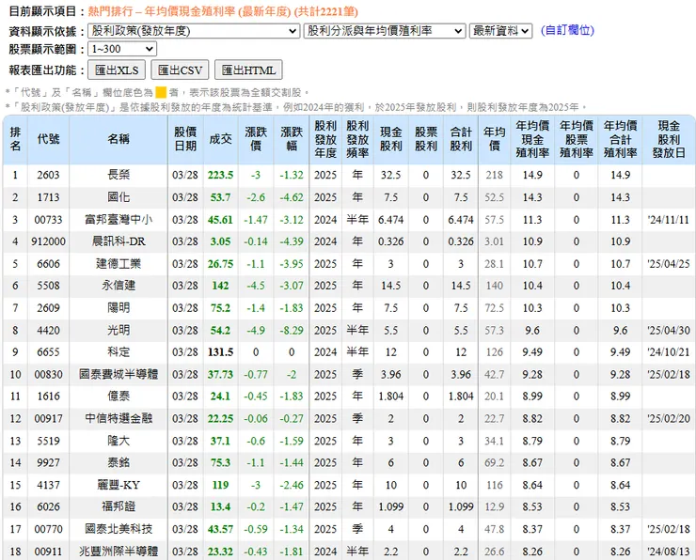Open stock code 9927

[x=48, y=463]
